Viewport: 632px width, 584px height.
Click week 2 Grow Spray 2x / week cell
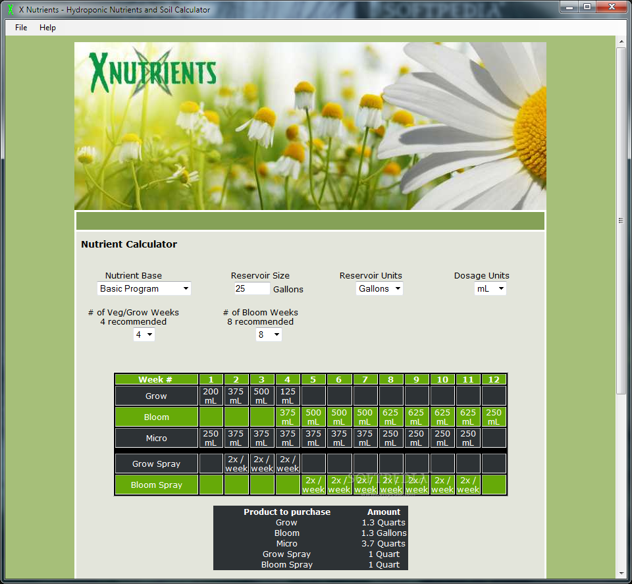[x=236, y=464]
